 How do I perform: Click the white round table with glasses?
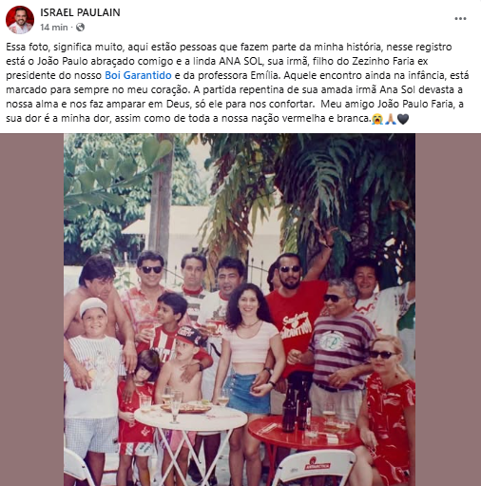tap(190, 416)
